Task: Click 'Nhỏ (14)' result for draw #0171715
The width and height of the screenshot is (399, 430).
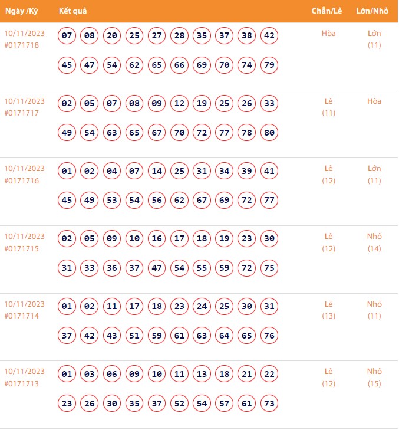Action: coord(374,242)
